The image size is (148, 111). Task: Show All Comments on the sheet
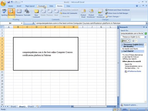click(x=68, y=13)
